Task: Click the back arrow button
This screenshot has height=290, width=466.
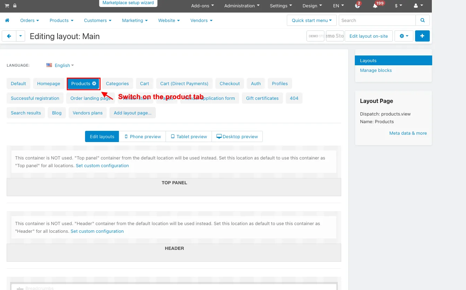Action: (9, 36)
